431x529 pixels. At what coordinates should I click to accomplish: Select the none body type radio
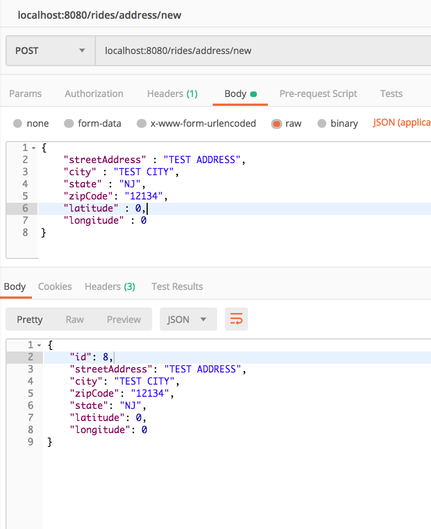18,123
